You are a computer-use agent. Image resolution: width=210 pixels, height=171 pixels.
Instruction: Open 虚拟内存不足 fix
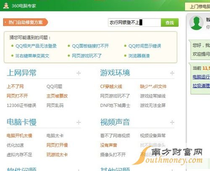[x=19, y=155]
